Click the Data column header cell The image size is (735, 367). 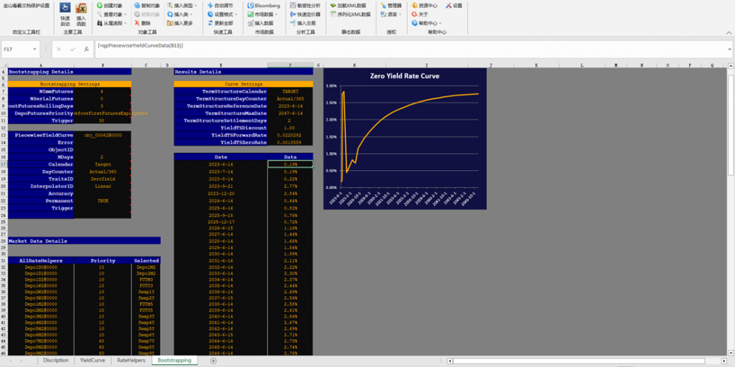290,157
